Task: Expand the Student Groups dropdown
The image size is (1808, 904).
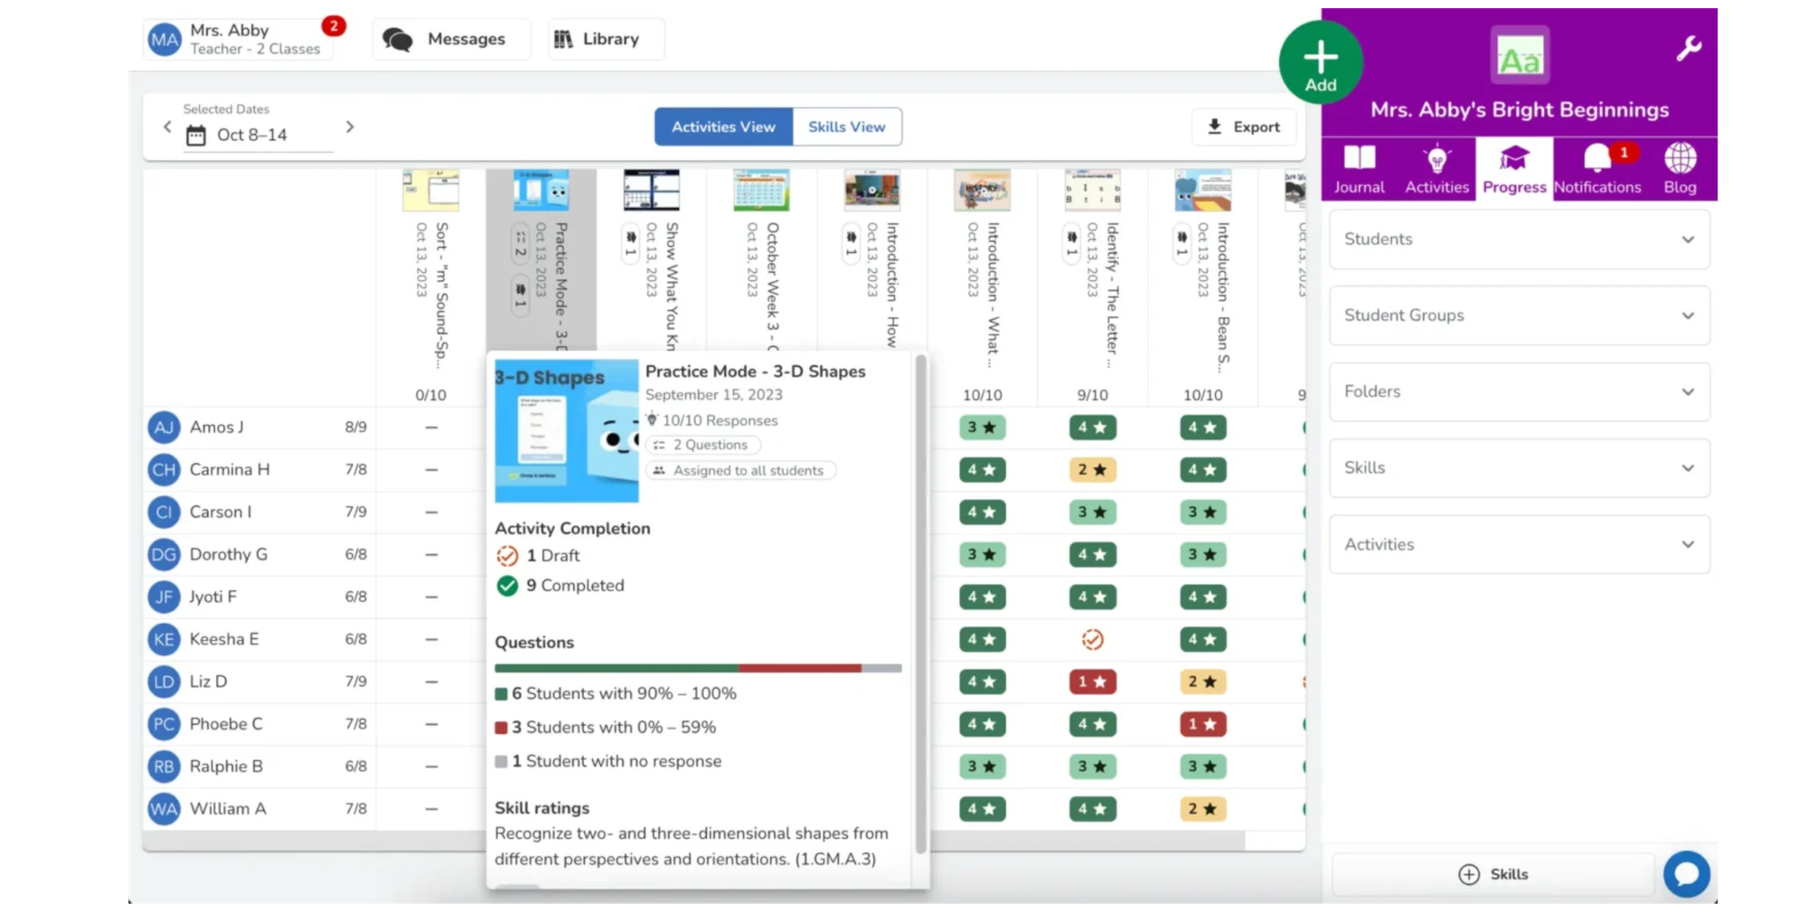Action: point(1519,315)
